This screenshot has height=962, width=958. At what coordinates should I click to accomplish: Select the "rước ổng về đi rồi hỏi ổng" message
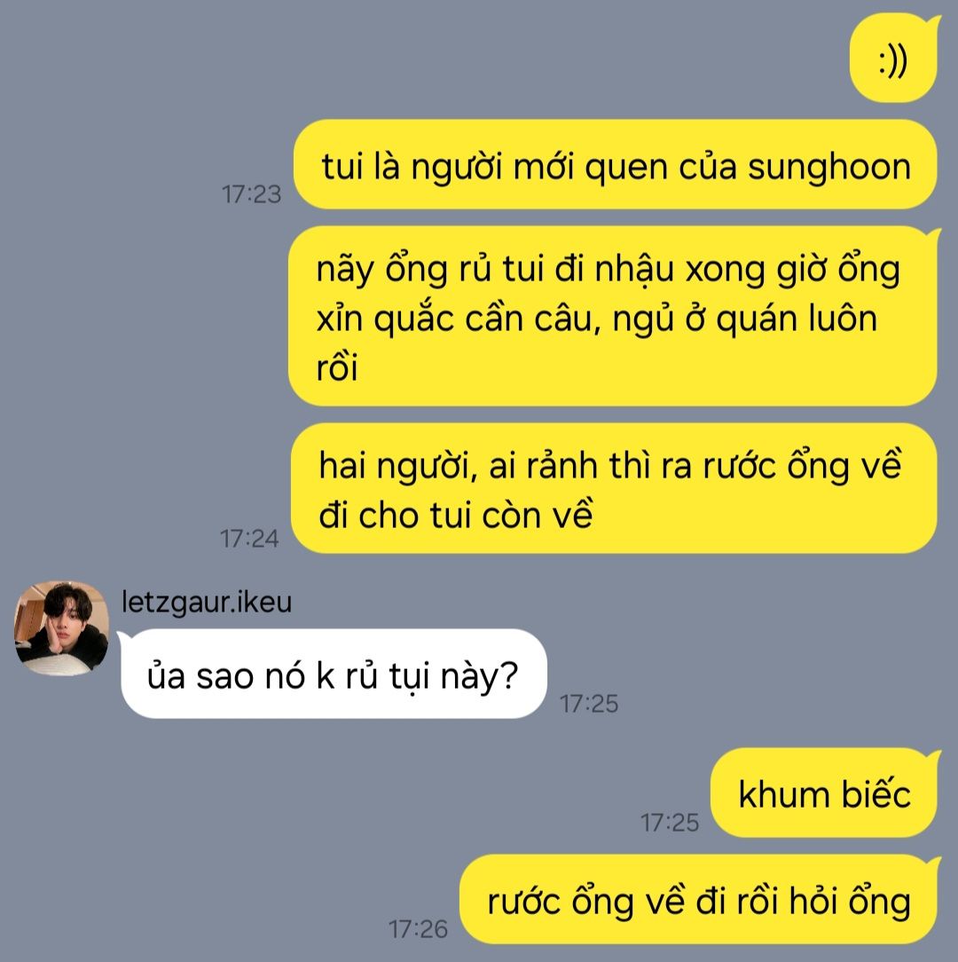coord(699,900)
